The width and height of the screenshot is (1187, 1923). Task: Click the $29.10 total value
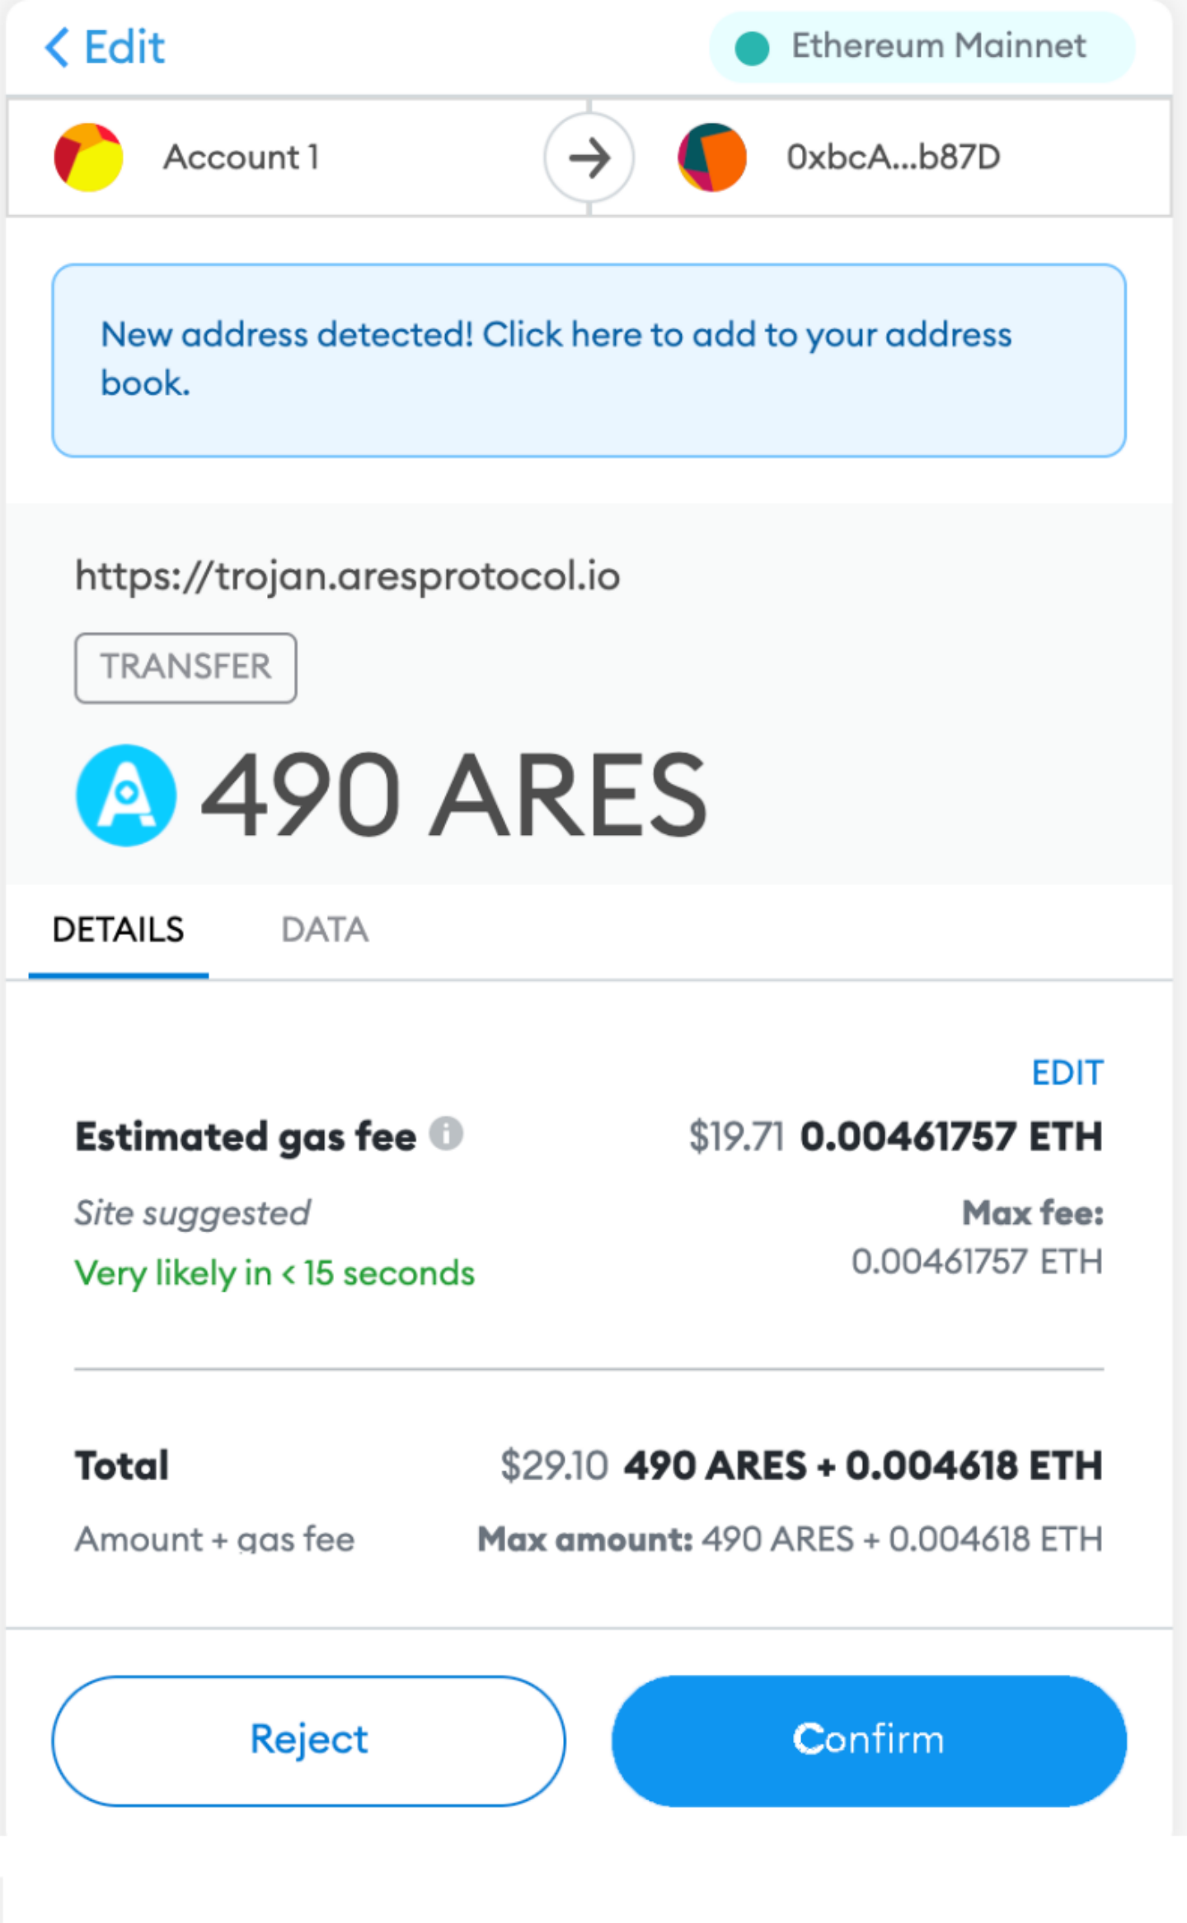tap(554, 1466)
